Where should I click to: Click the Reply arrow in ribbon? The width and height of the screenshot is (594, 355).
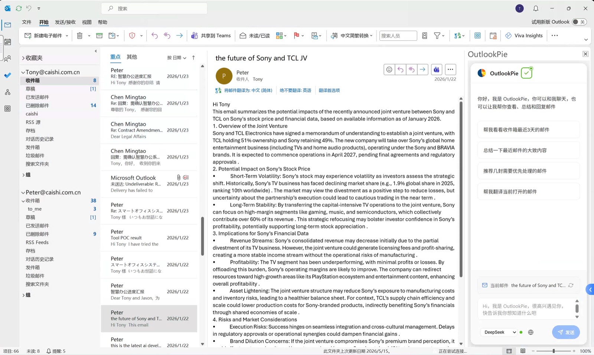154,36
